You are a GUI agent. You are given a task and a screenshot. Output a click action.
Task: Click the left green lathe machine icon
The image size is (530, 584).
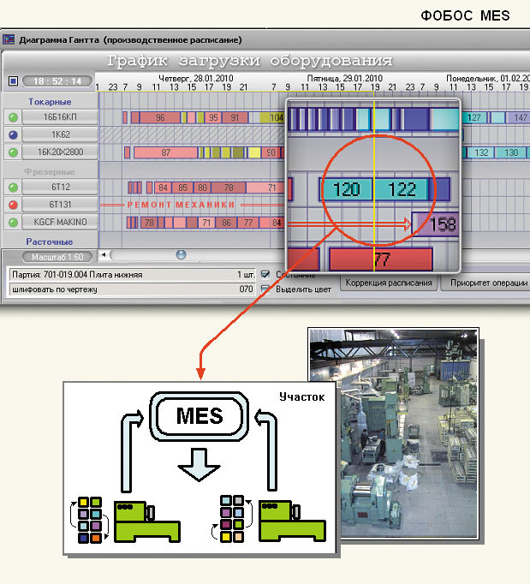tap(146, 521)
